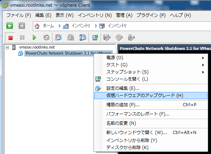Open the インベントリ (N) menu
This screenshot has width=211, height=154.
[95, 15]
